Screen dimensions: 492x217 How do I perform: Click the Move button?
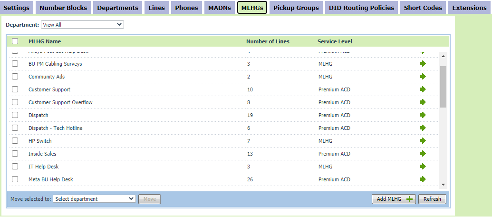tap(149, 199)
